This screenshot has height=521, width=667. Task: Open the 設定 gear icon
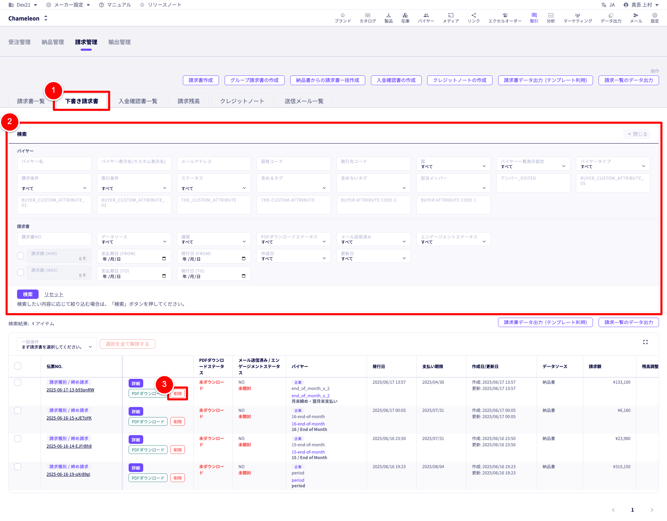(x=654, y=18)
